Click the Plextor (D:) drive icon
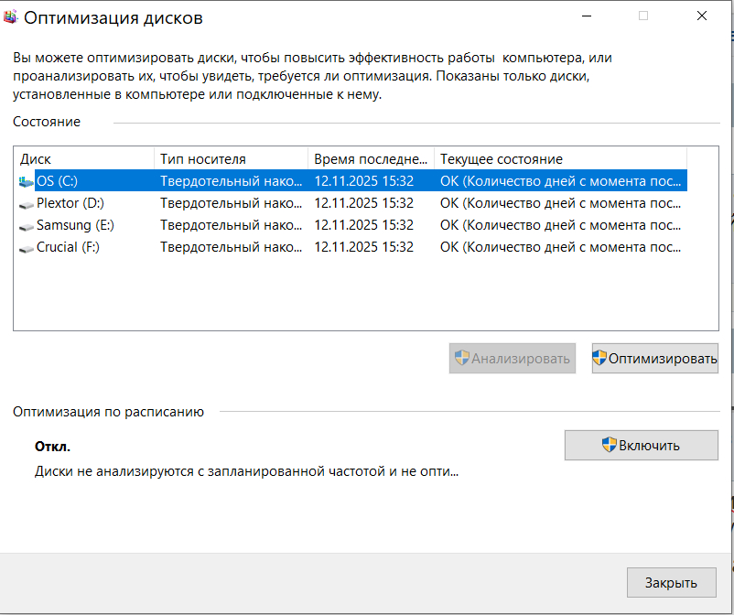Viewport: 734px width, 615px height. 27,204
